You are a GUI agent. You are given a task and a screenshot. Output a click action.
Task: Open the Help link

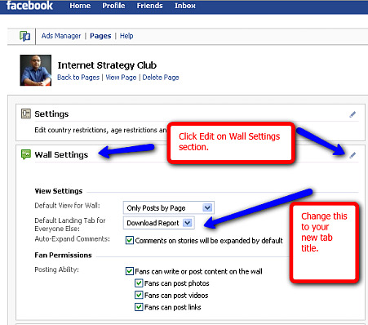[126, 36]
